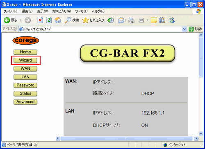Open the Favorites star icon
Screen dimensions: 205x149
pyautogui.click(x=85, y=20)
